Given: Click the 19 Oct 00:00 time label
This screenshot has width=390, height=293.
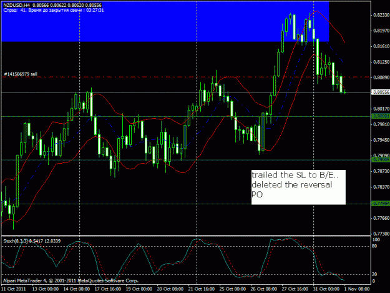Looking at the screenshot, I should coord(139,289).
